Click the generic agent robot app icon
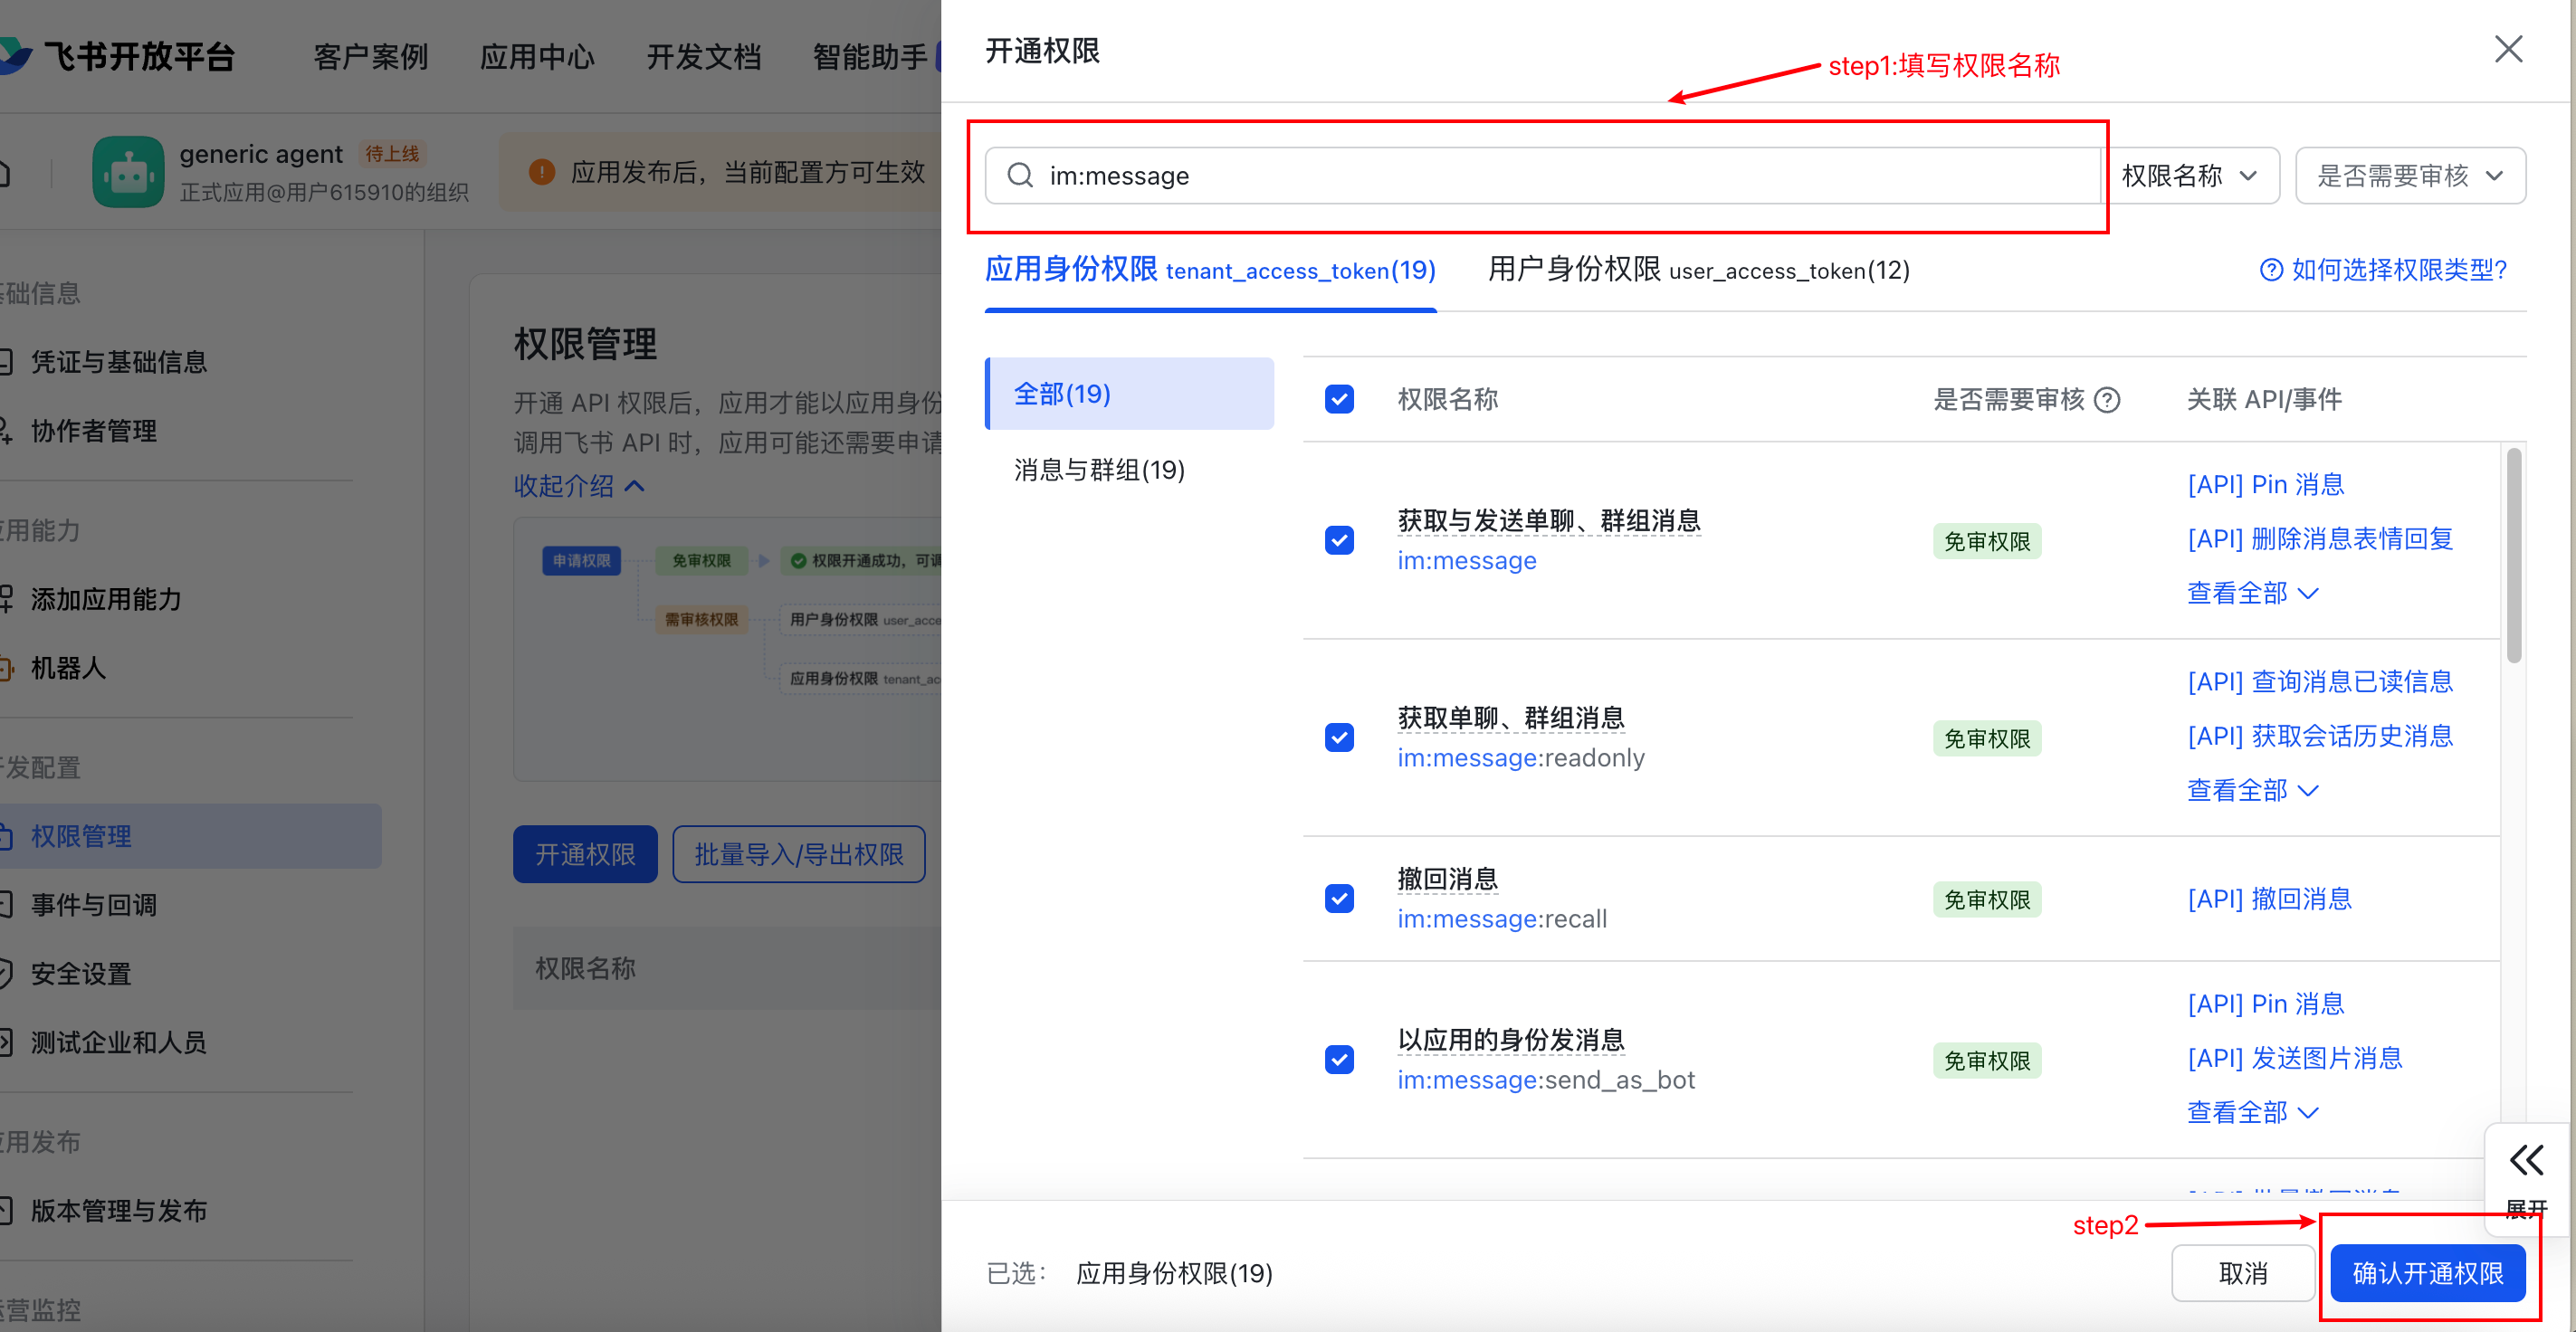The width and height of the screenshot is (2576, 1332). (x=128, y=172)
